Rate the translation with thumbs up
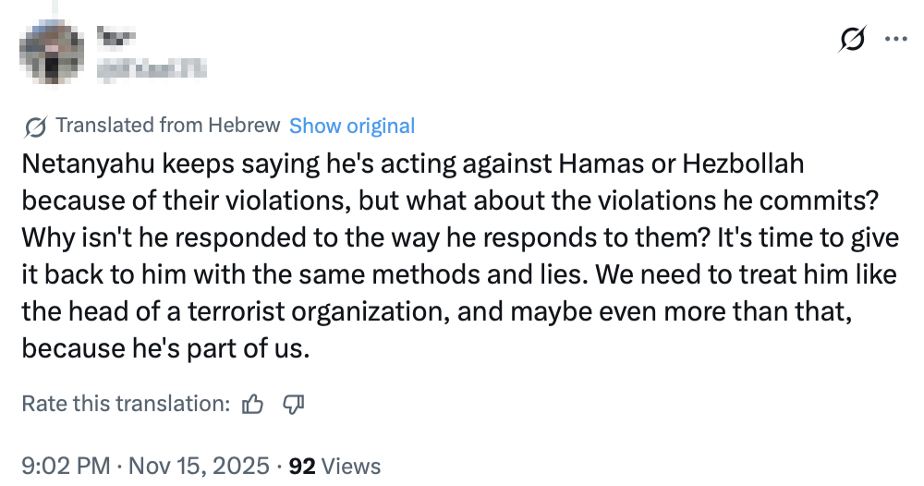This screenshot has height=486, width=924. coord(252,404)
